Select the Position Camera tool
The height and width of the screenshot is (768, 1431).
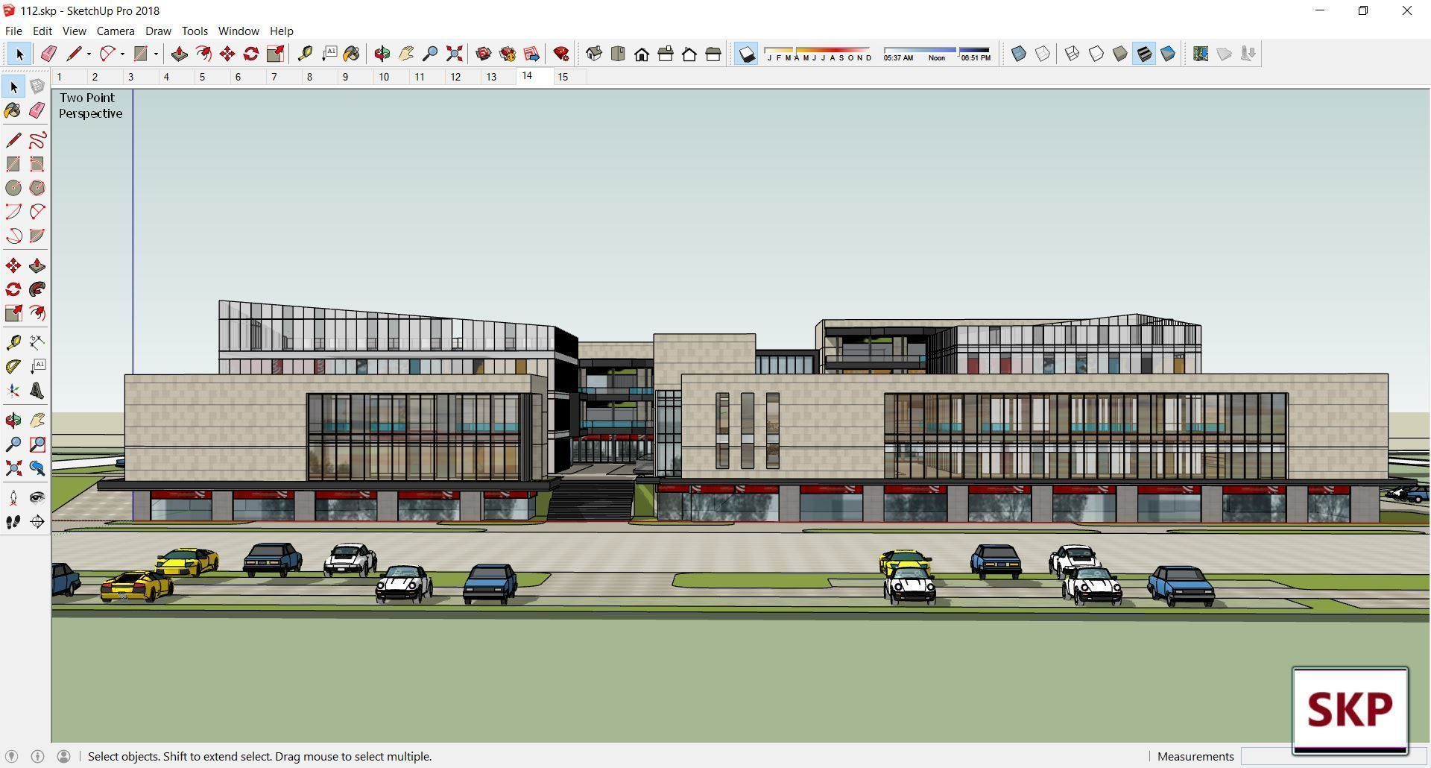(13, 498)
